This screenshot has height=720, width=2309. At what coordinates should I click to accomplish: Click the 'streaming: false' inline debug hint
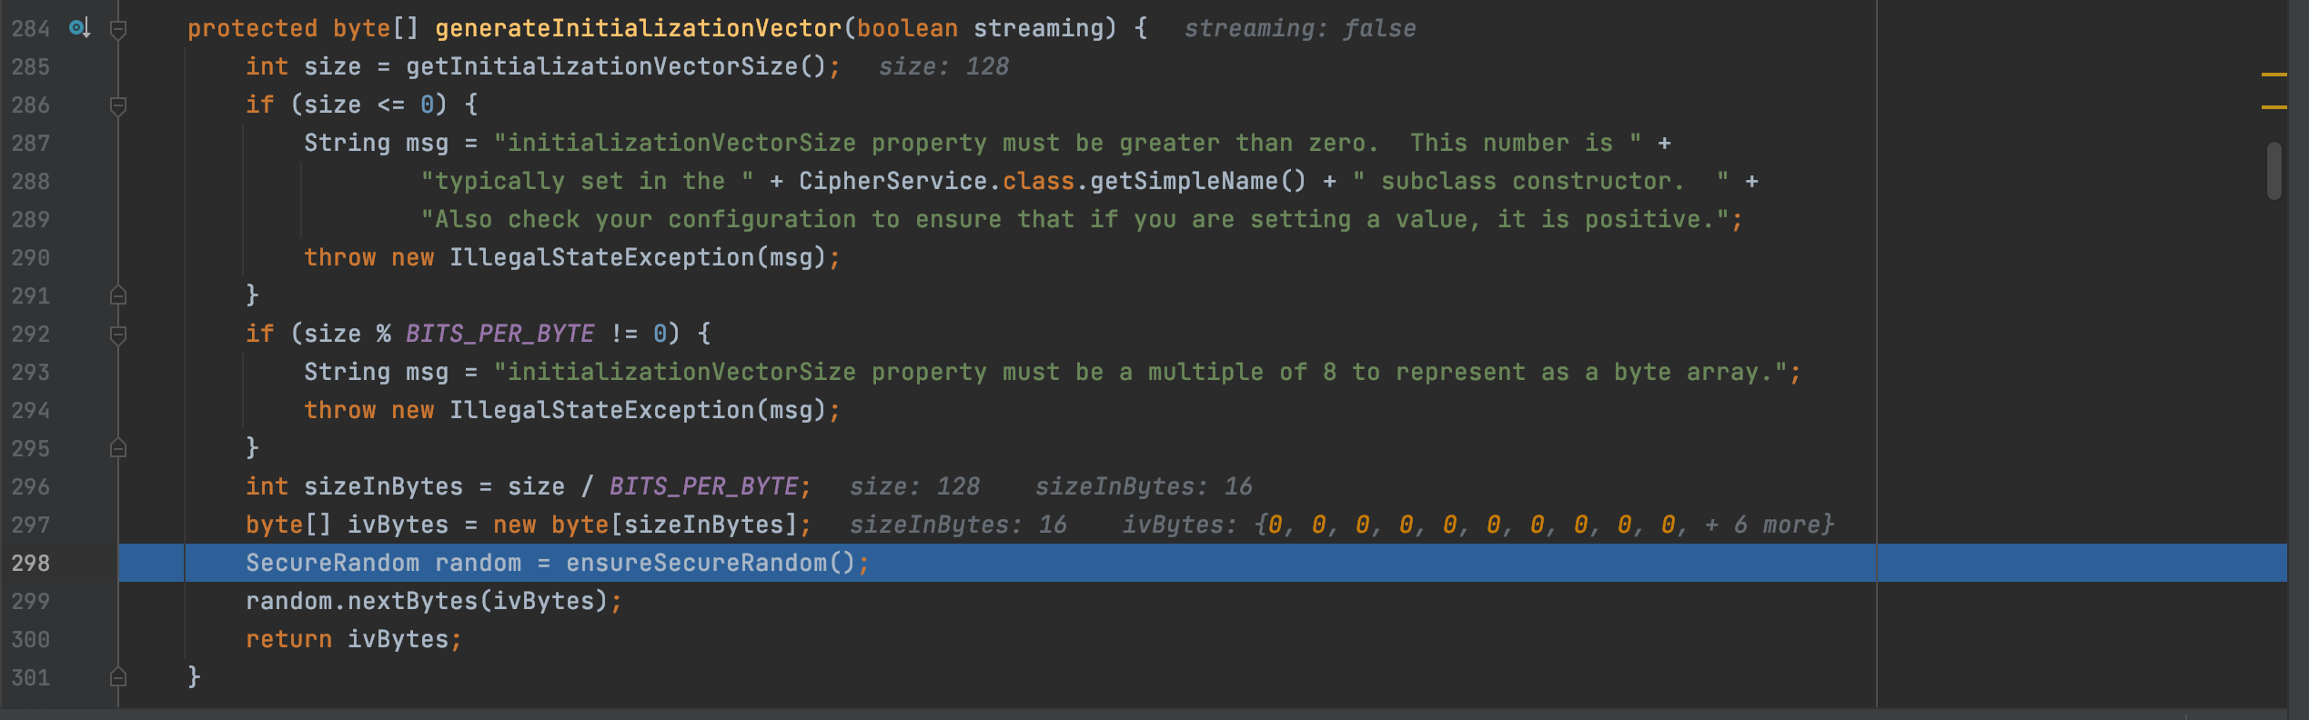coord(1299,28)
